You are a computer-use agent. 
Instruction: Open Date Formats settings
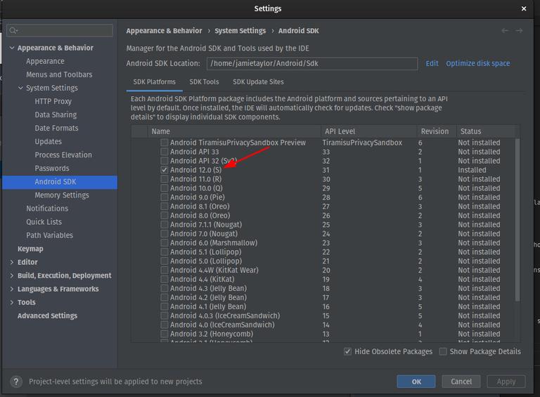point(56,129)
